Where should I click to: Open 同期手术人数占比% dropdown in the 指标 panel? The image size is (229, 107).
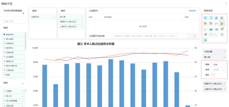pyautogui.click(x=71, y=22)
